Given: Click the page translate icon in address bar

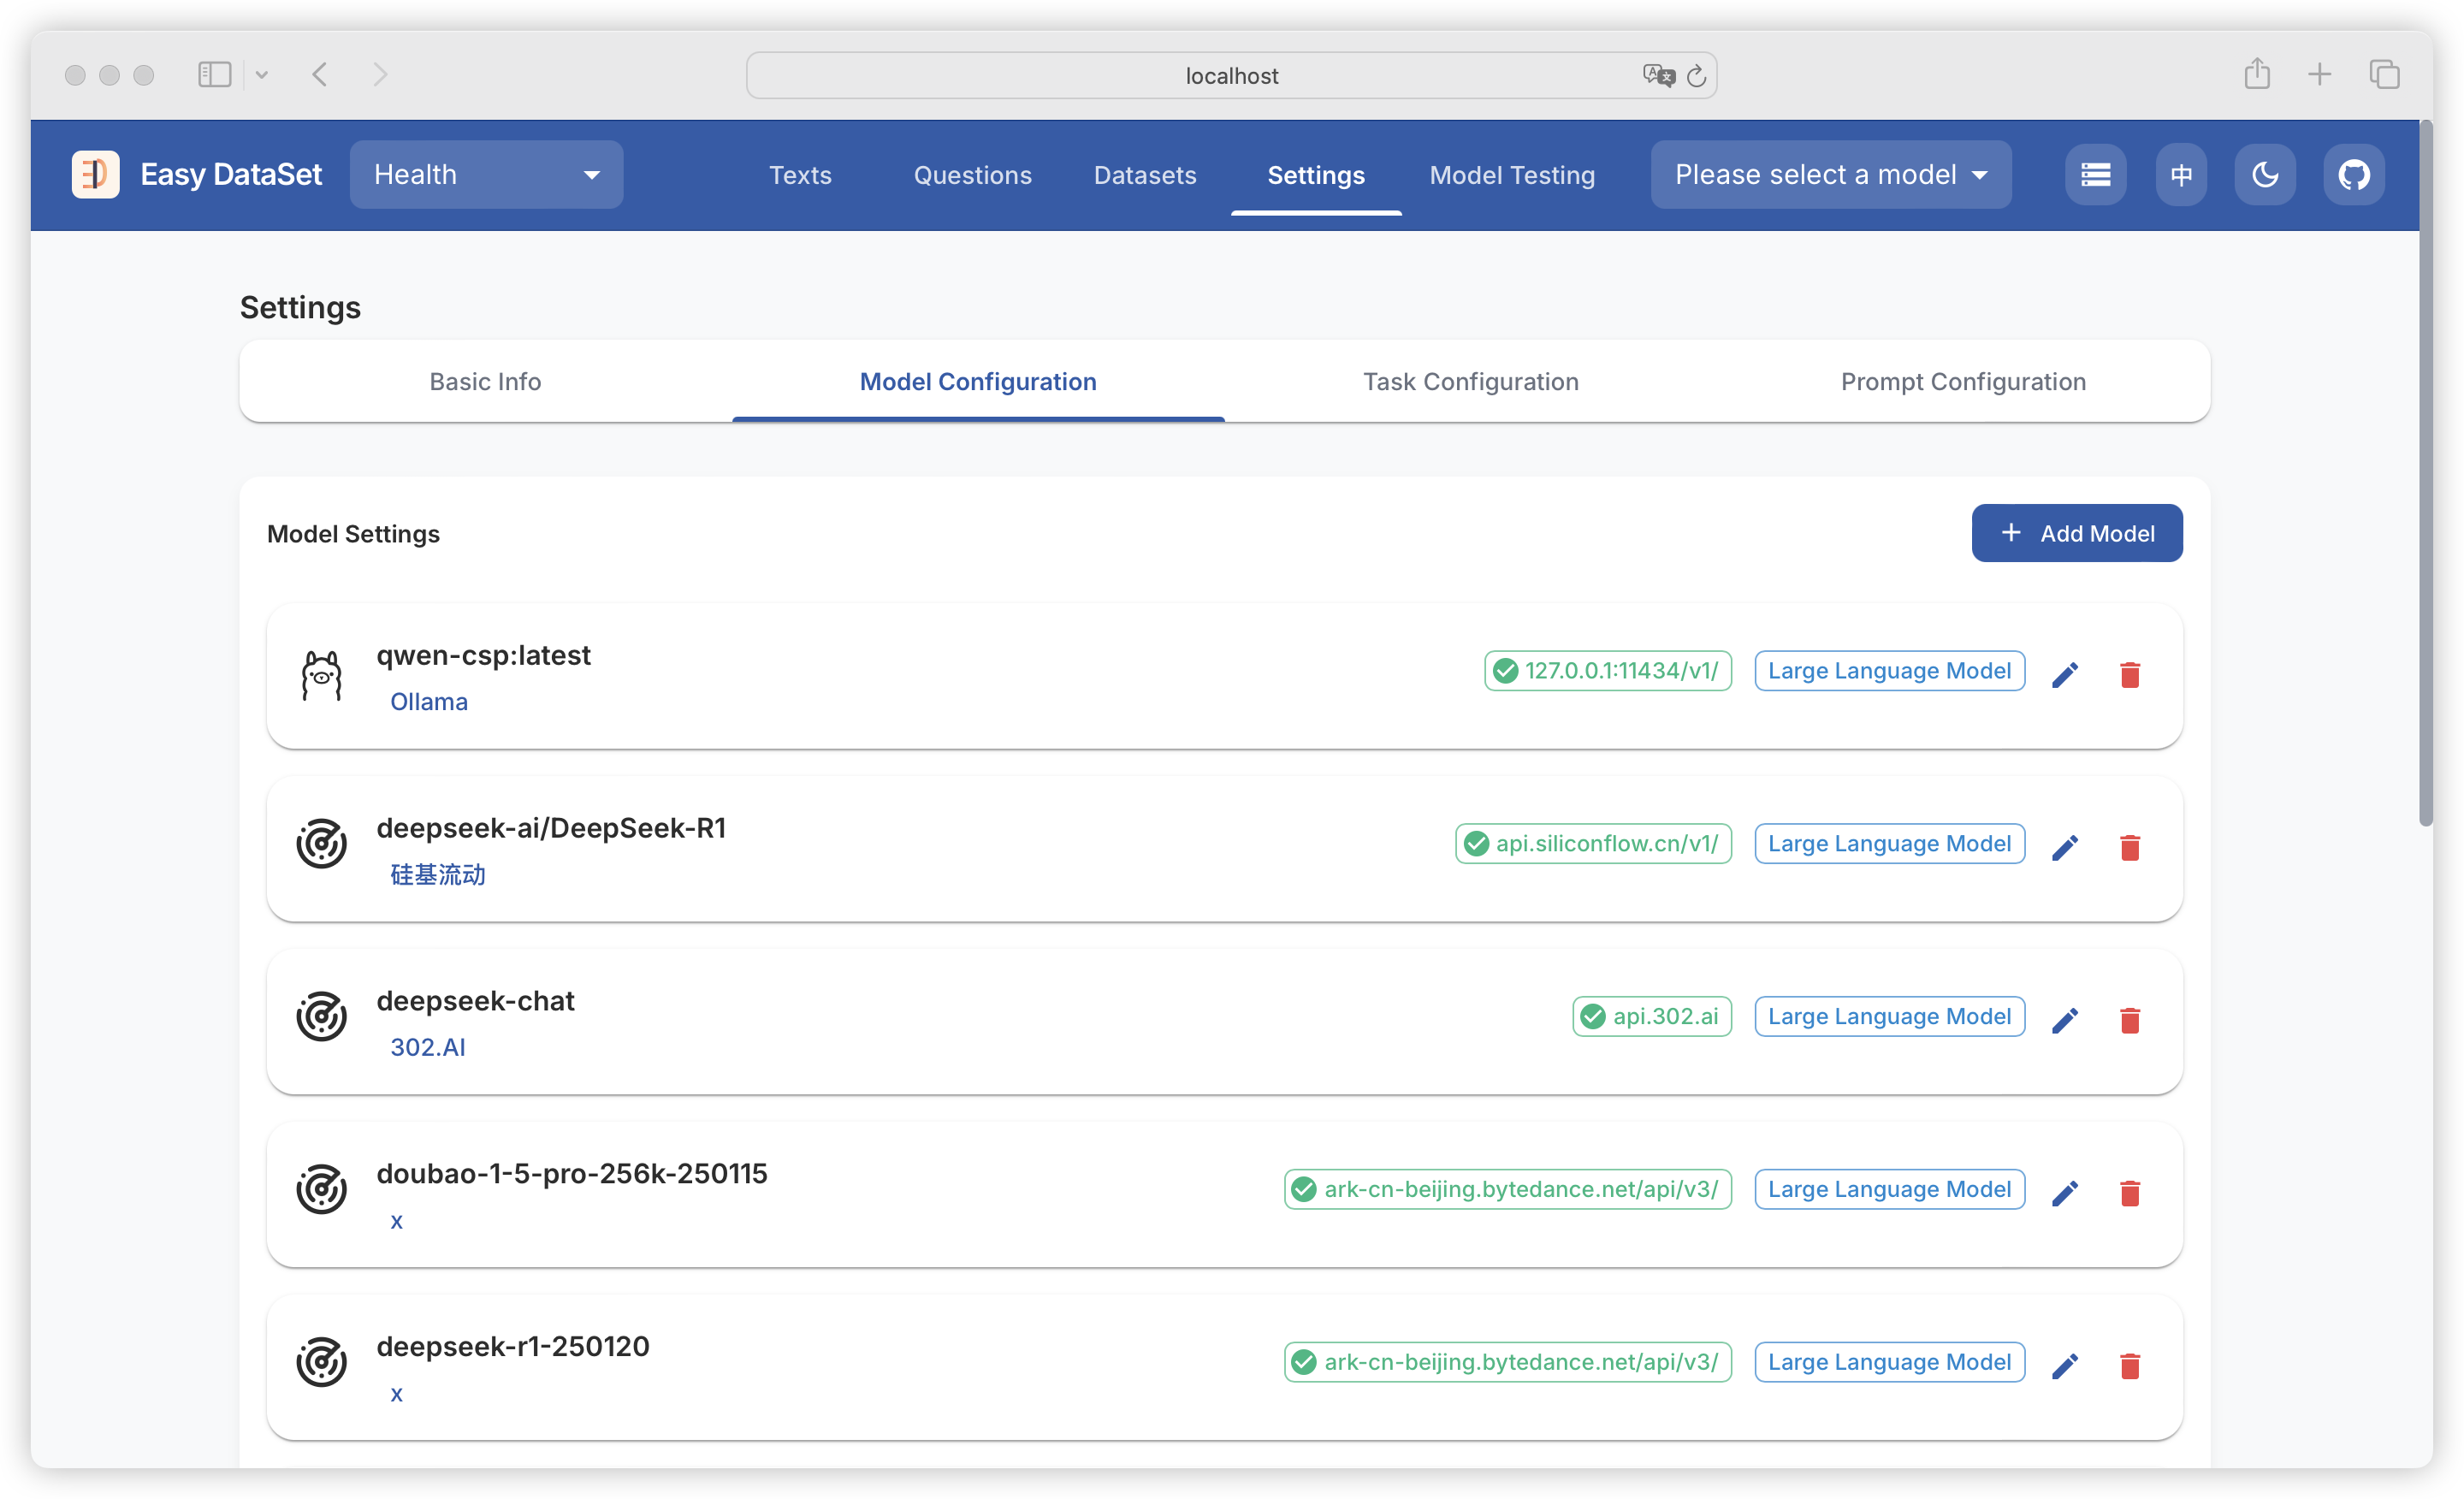Looking at the screenshot, I should point(1657,76).
